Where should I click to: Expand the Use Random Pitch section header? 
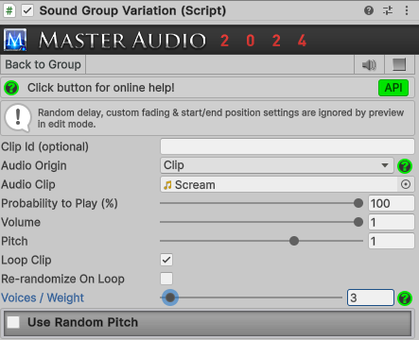(x=208, y=323)
